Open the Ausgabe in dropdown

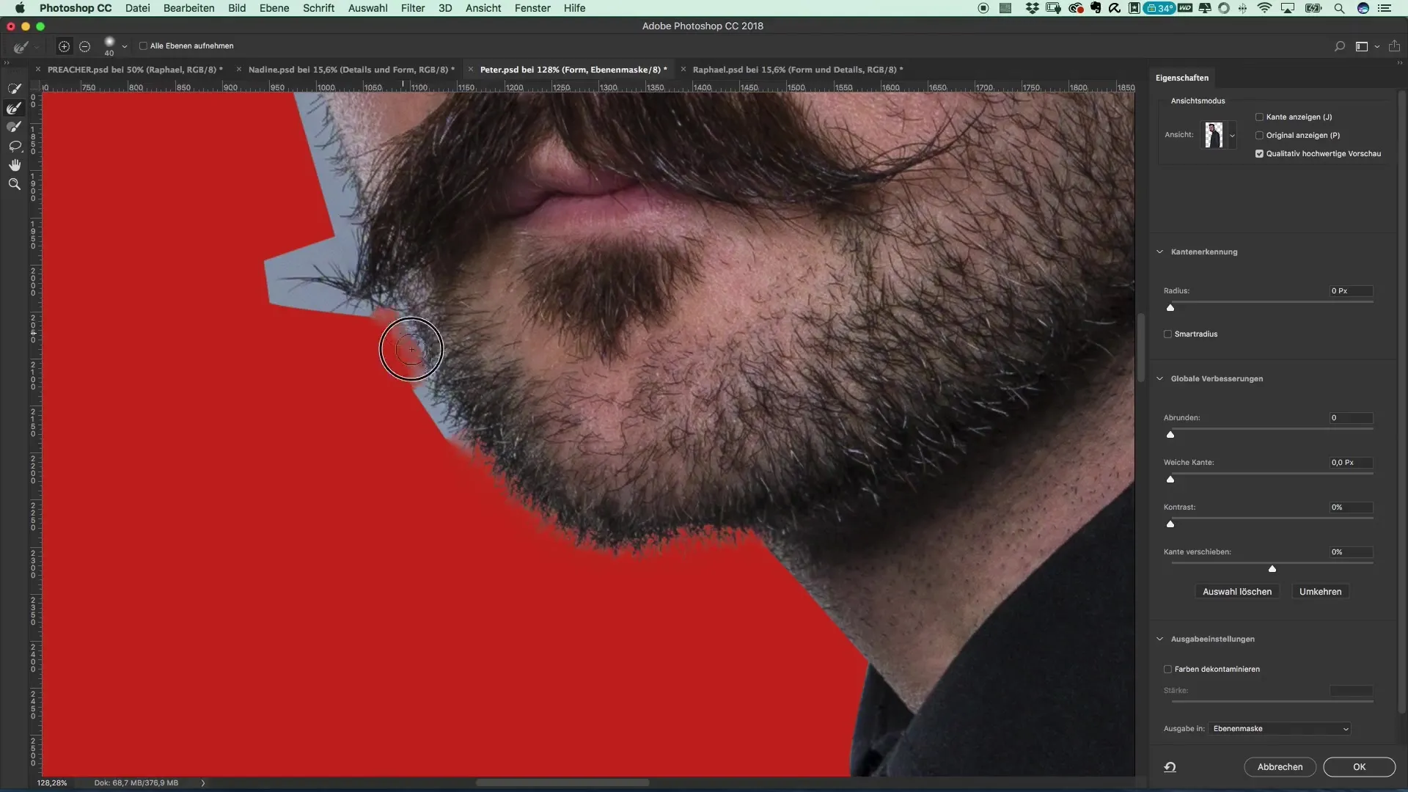(1280, 729)
